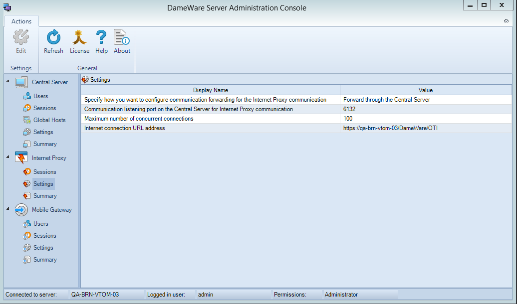Select highlighted Settings under Internet Proxy
The image size is (517, 304).
point(43,184)
